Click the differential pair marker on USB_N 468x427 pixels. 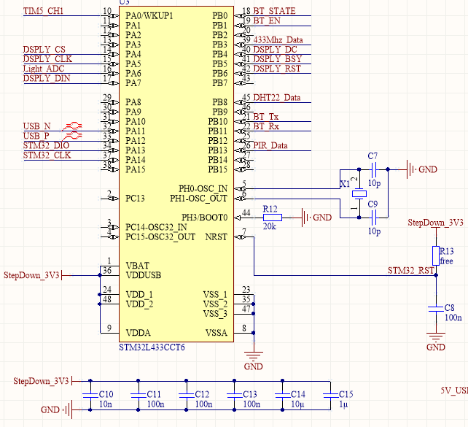[73, 126]
